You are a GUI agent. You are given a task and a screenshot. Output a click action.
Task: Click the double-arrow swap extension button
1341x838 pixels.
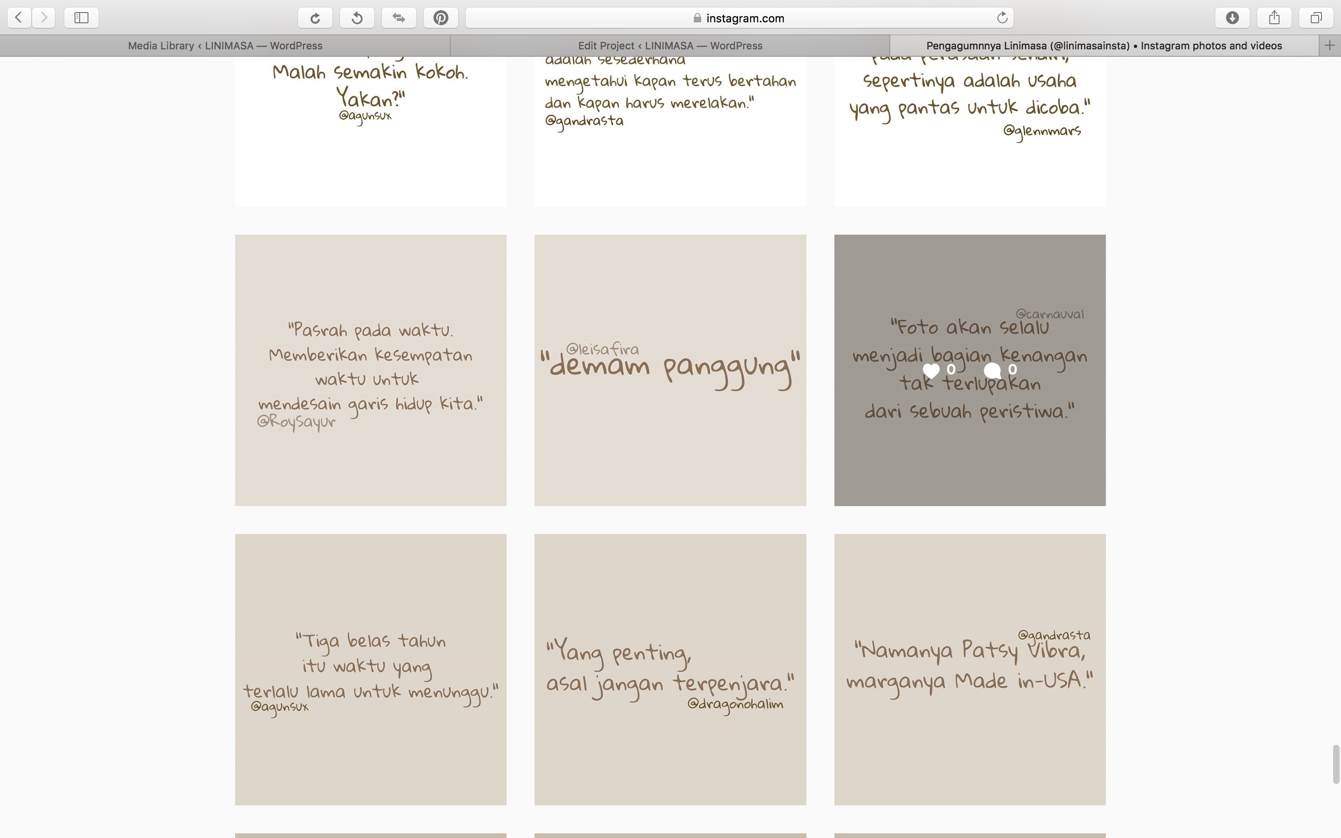399,18
